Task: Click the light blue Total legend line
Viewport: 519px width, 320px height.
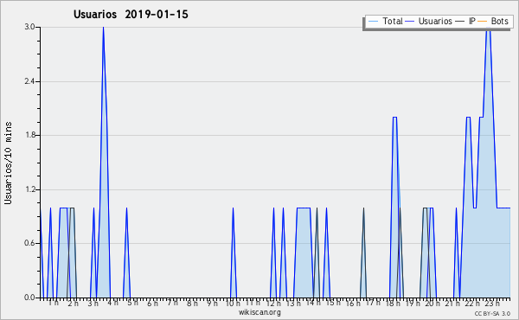Action: (x=373, y=22)
